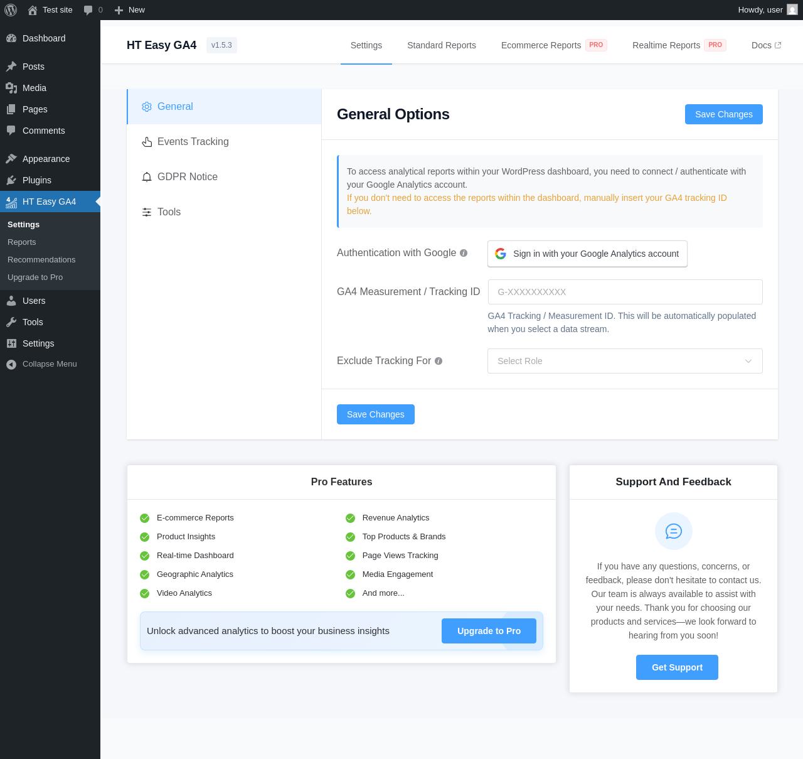Open the Docs tab link
The width and height of the screenshot is (803, 759).
(767, 45)
